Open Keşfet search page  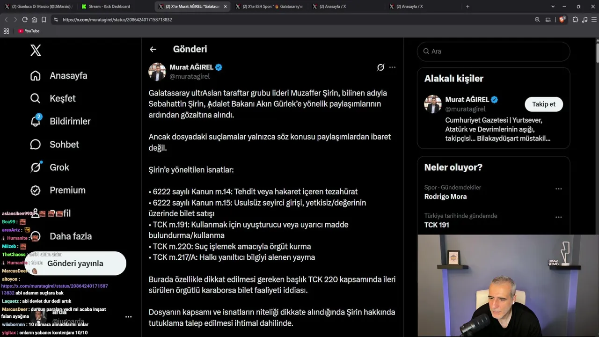tap(53, 98)
